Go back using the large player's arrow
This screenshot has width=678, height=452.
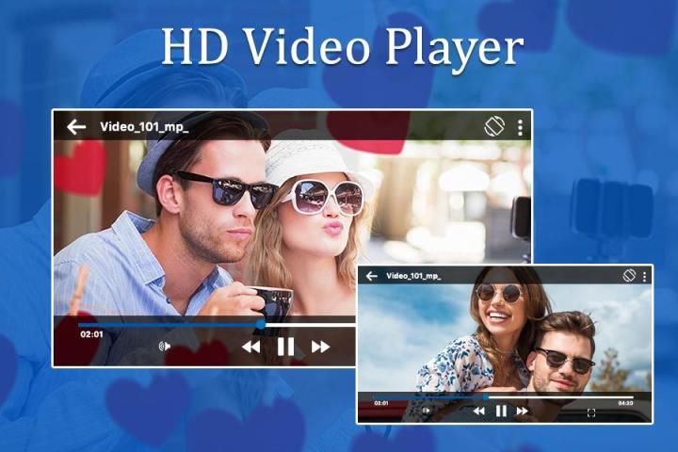pyautogui.click(x=76, y=127)
